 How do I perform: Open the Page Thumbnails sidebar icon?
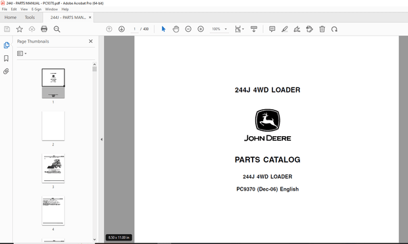click(6, 45)
